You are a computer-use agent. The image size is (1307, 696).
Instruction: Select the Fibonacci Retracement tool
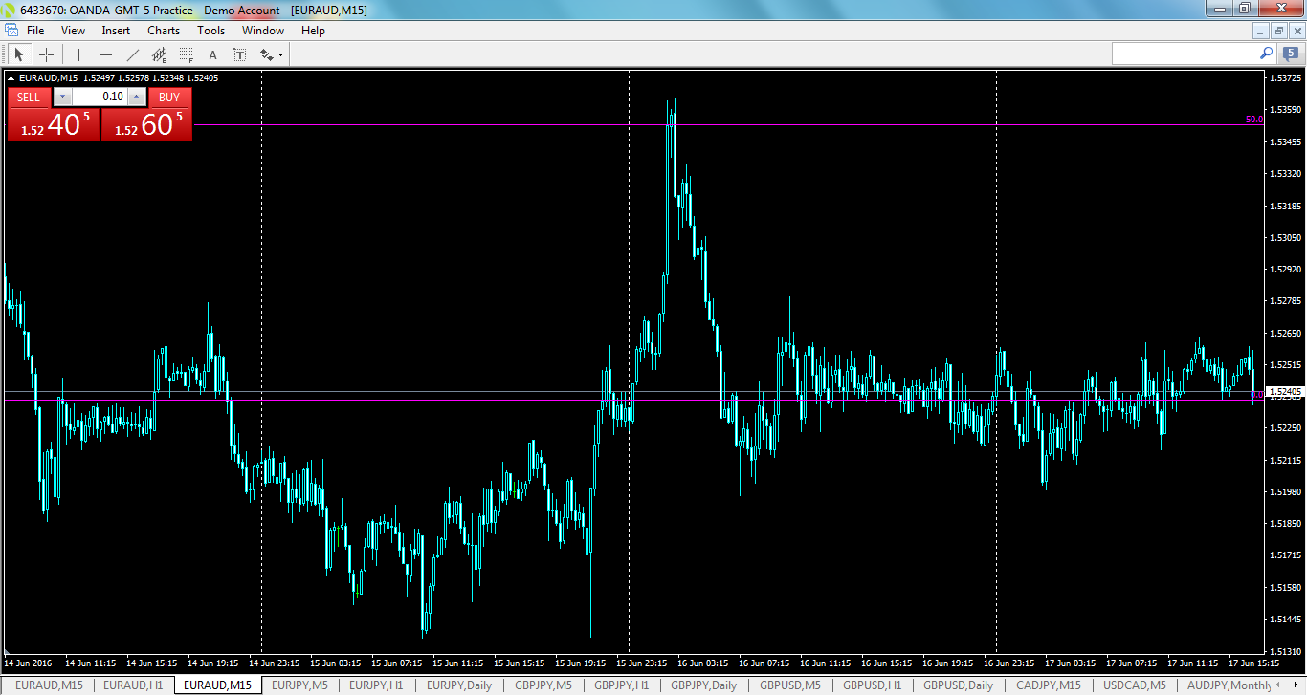(x=186, y=54)
